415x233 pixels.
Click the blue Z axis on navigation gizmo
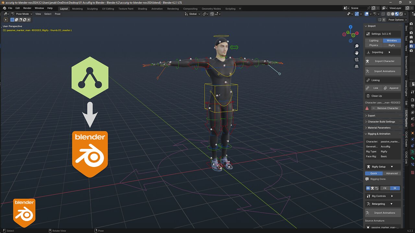pyautogui.click(x=350, y=27)
